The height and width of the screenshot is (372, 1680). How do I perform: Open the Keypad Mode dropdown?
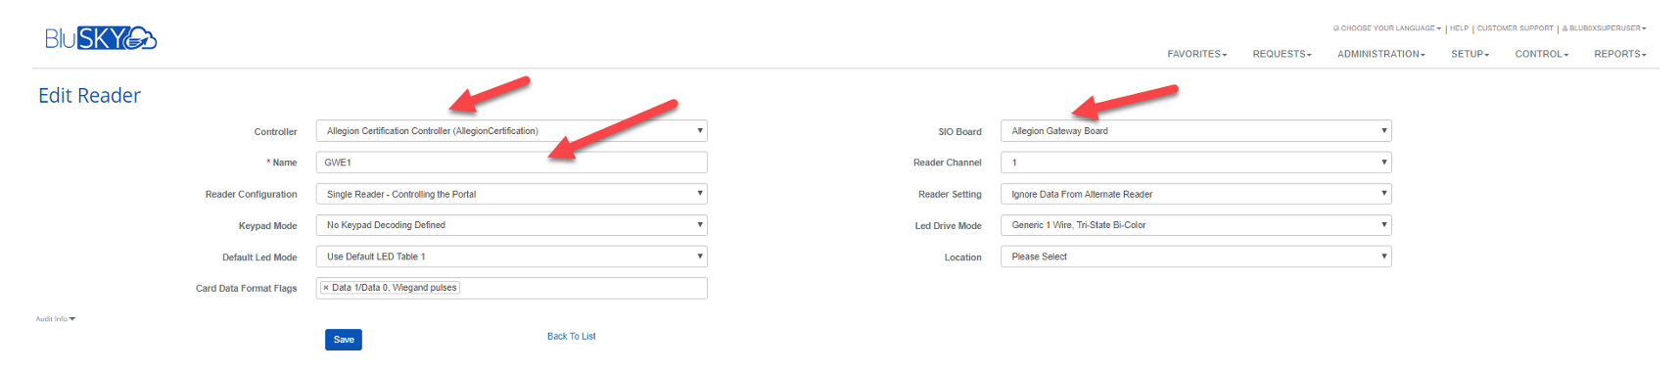click(x=511, y=225)
